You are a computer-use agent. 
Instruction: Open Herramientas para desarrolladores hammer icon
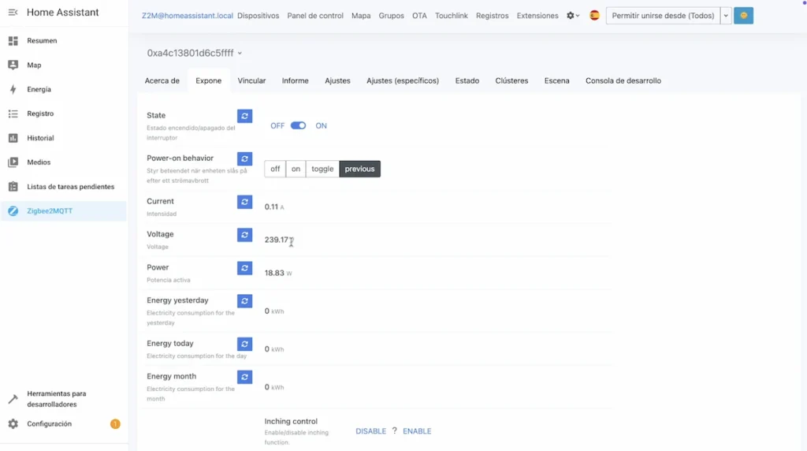(13, 399)
